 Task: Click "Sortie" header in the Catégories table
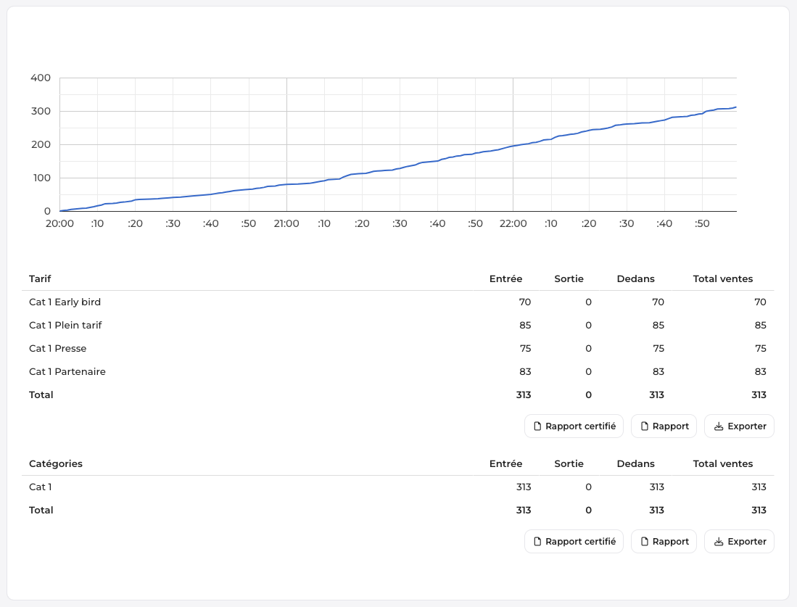[x=569, y=464]
